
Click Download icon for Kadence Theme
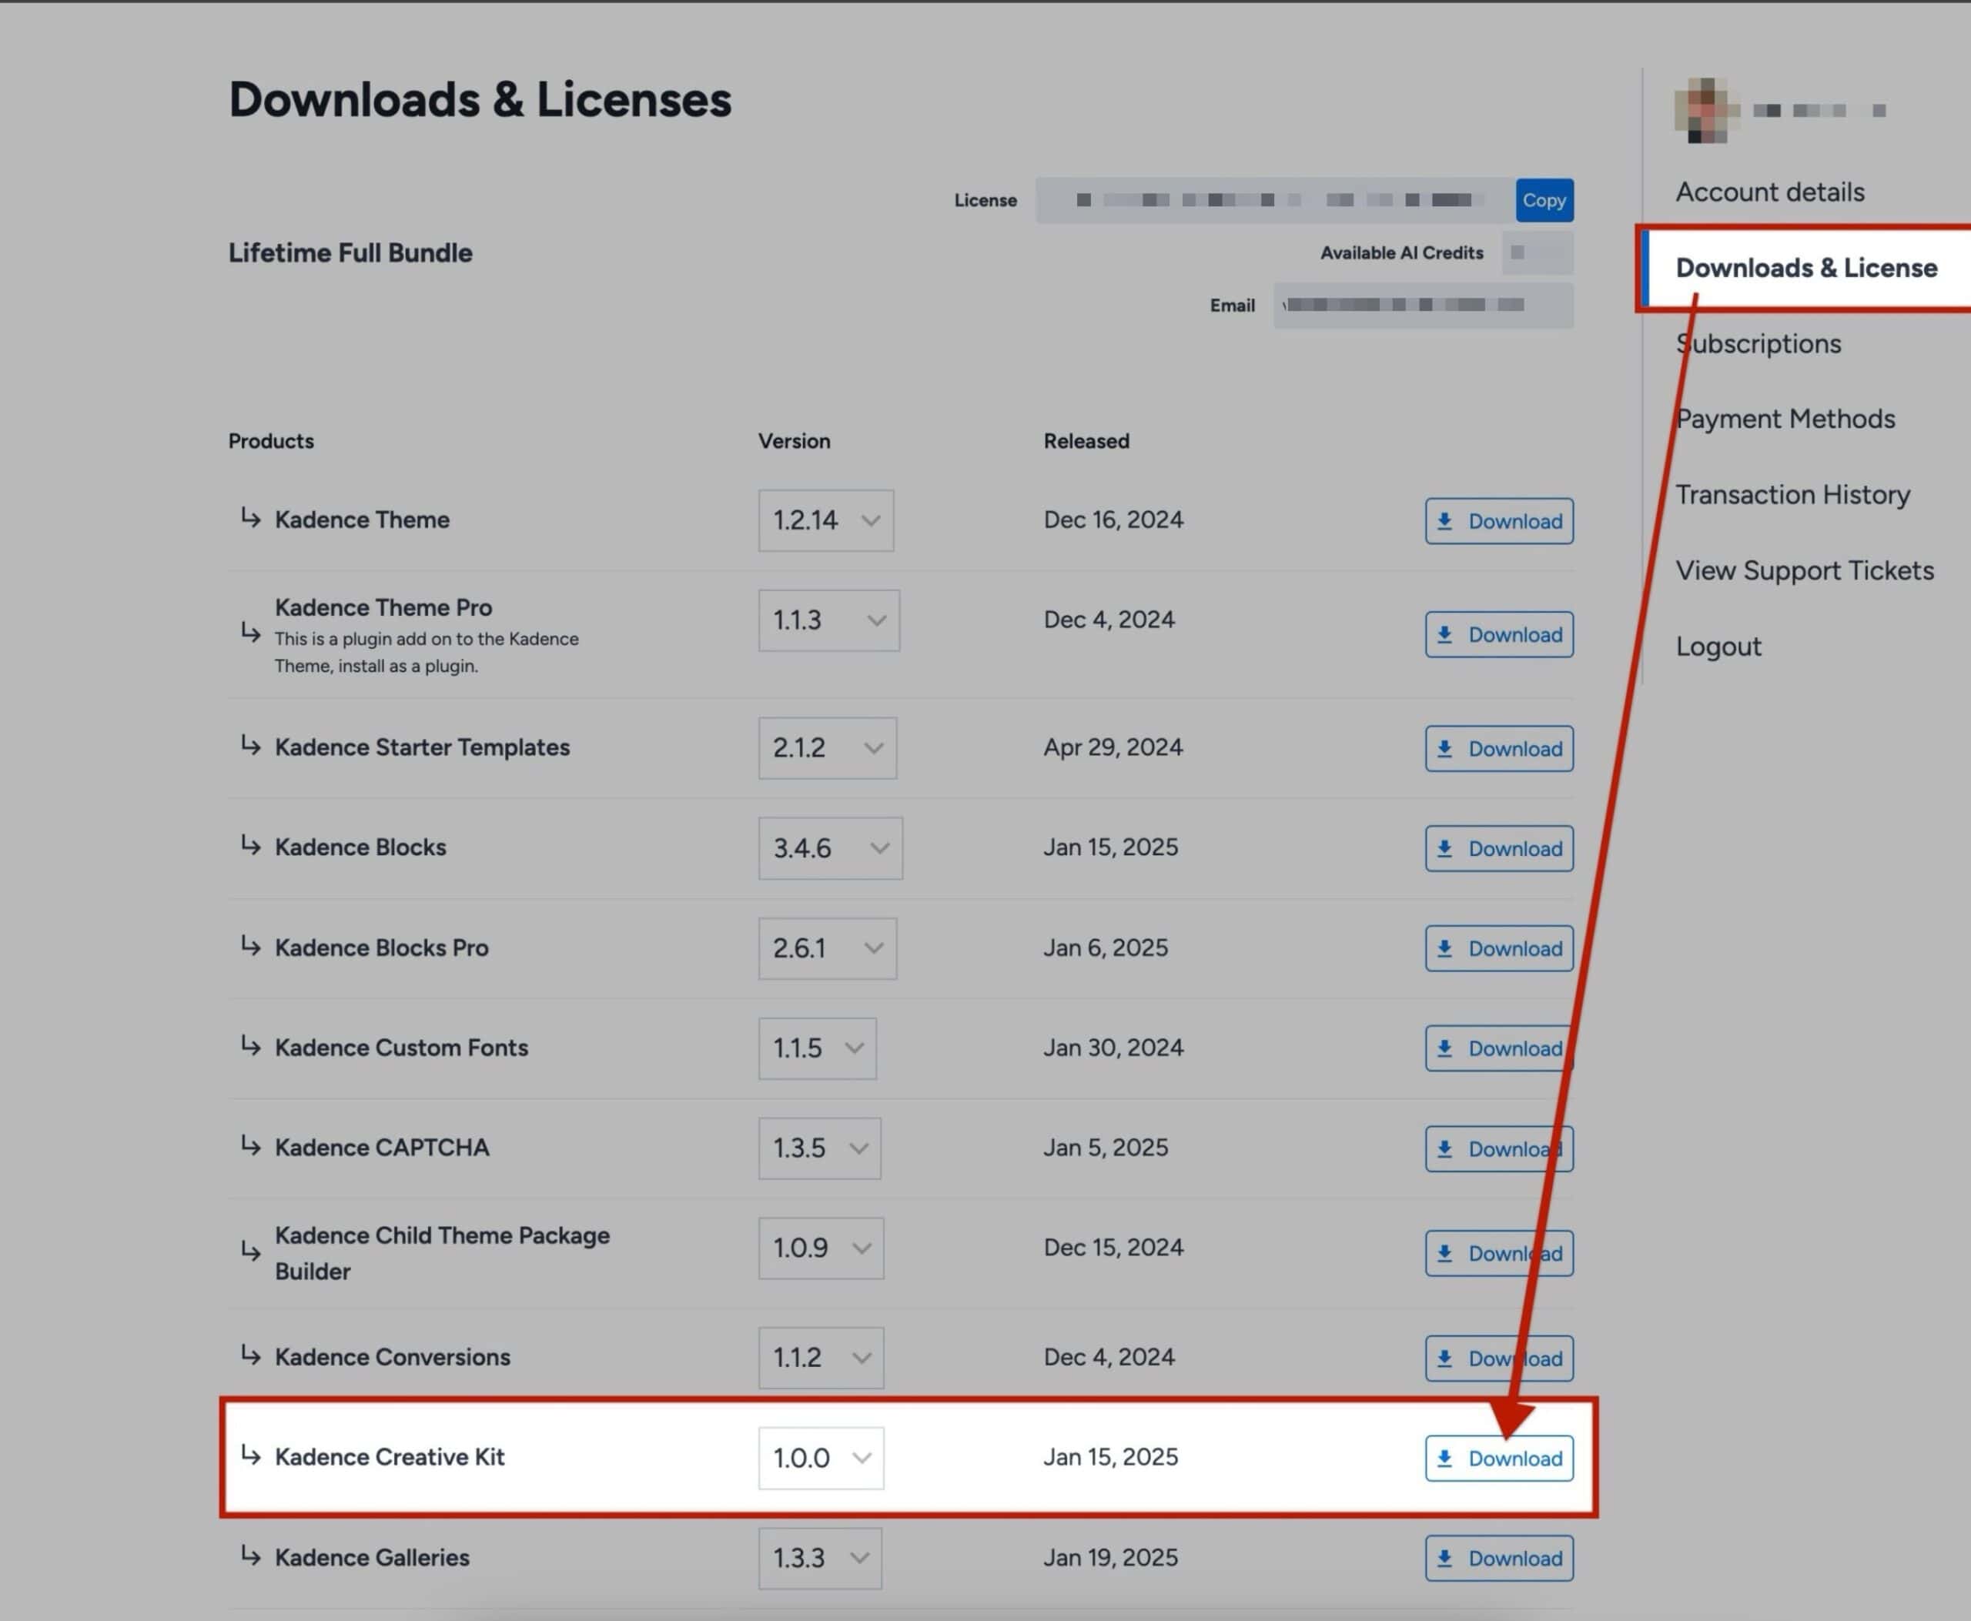tap(1444, 521)
